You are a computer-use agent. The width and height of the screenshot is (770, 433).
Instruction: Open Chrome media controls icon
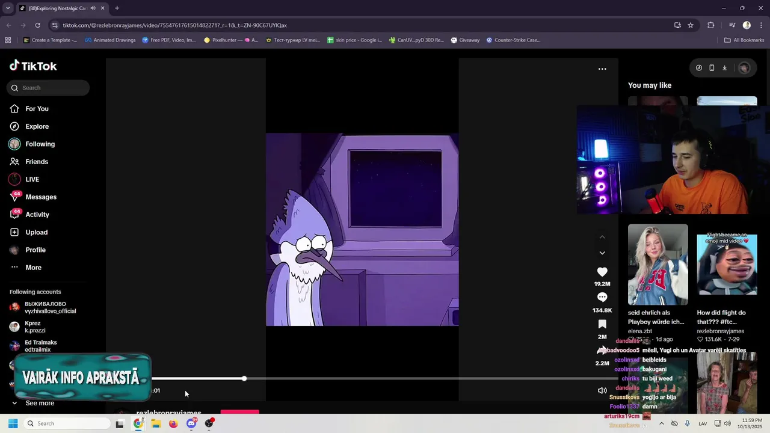732,25
